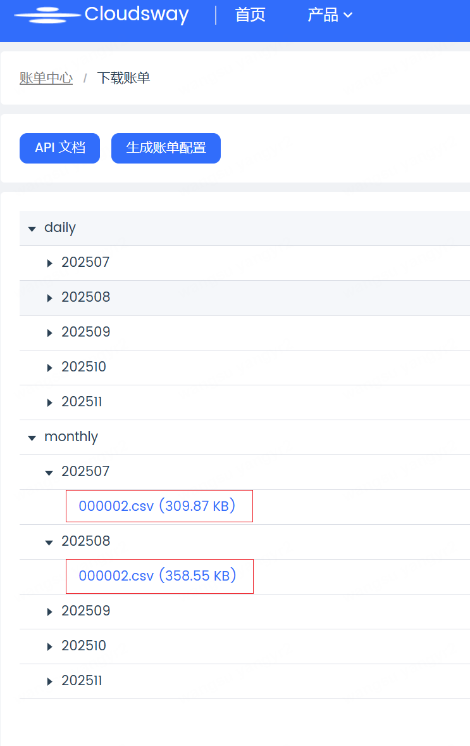Select the 202507 label under daily

85,262
